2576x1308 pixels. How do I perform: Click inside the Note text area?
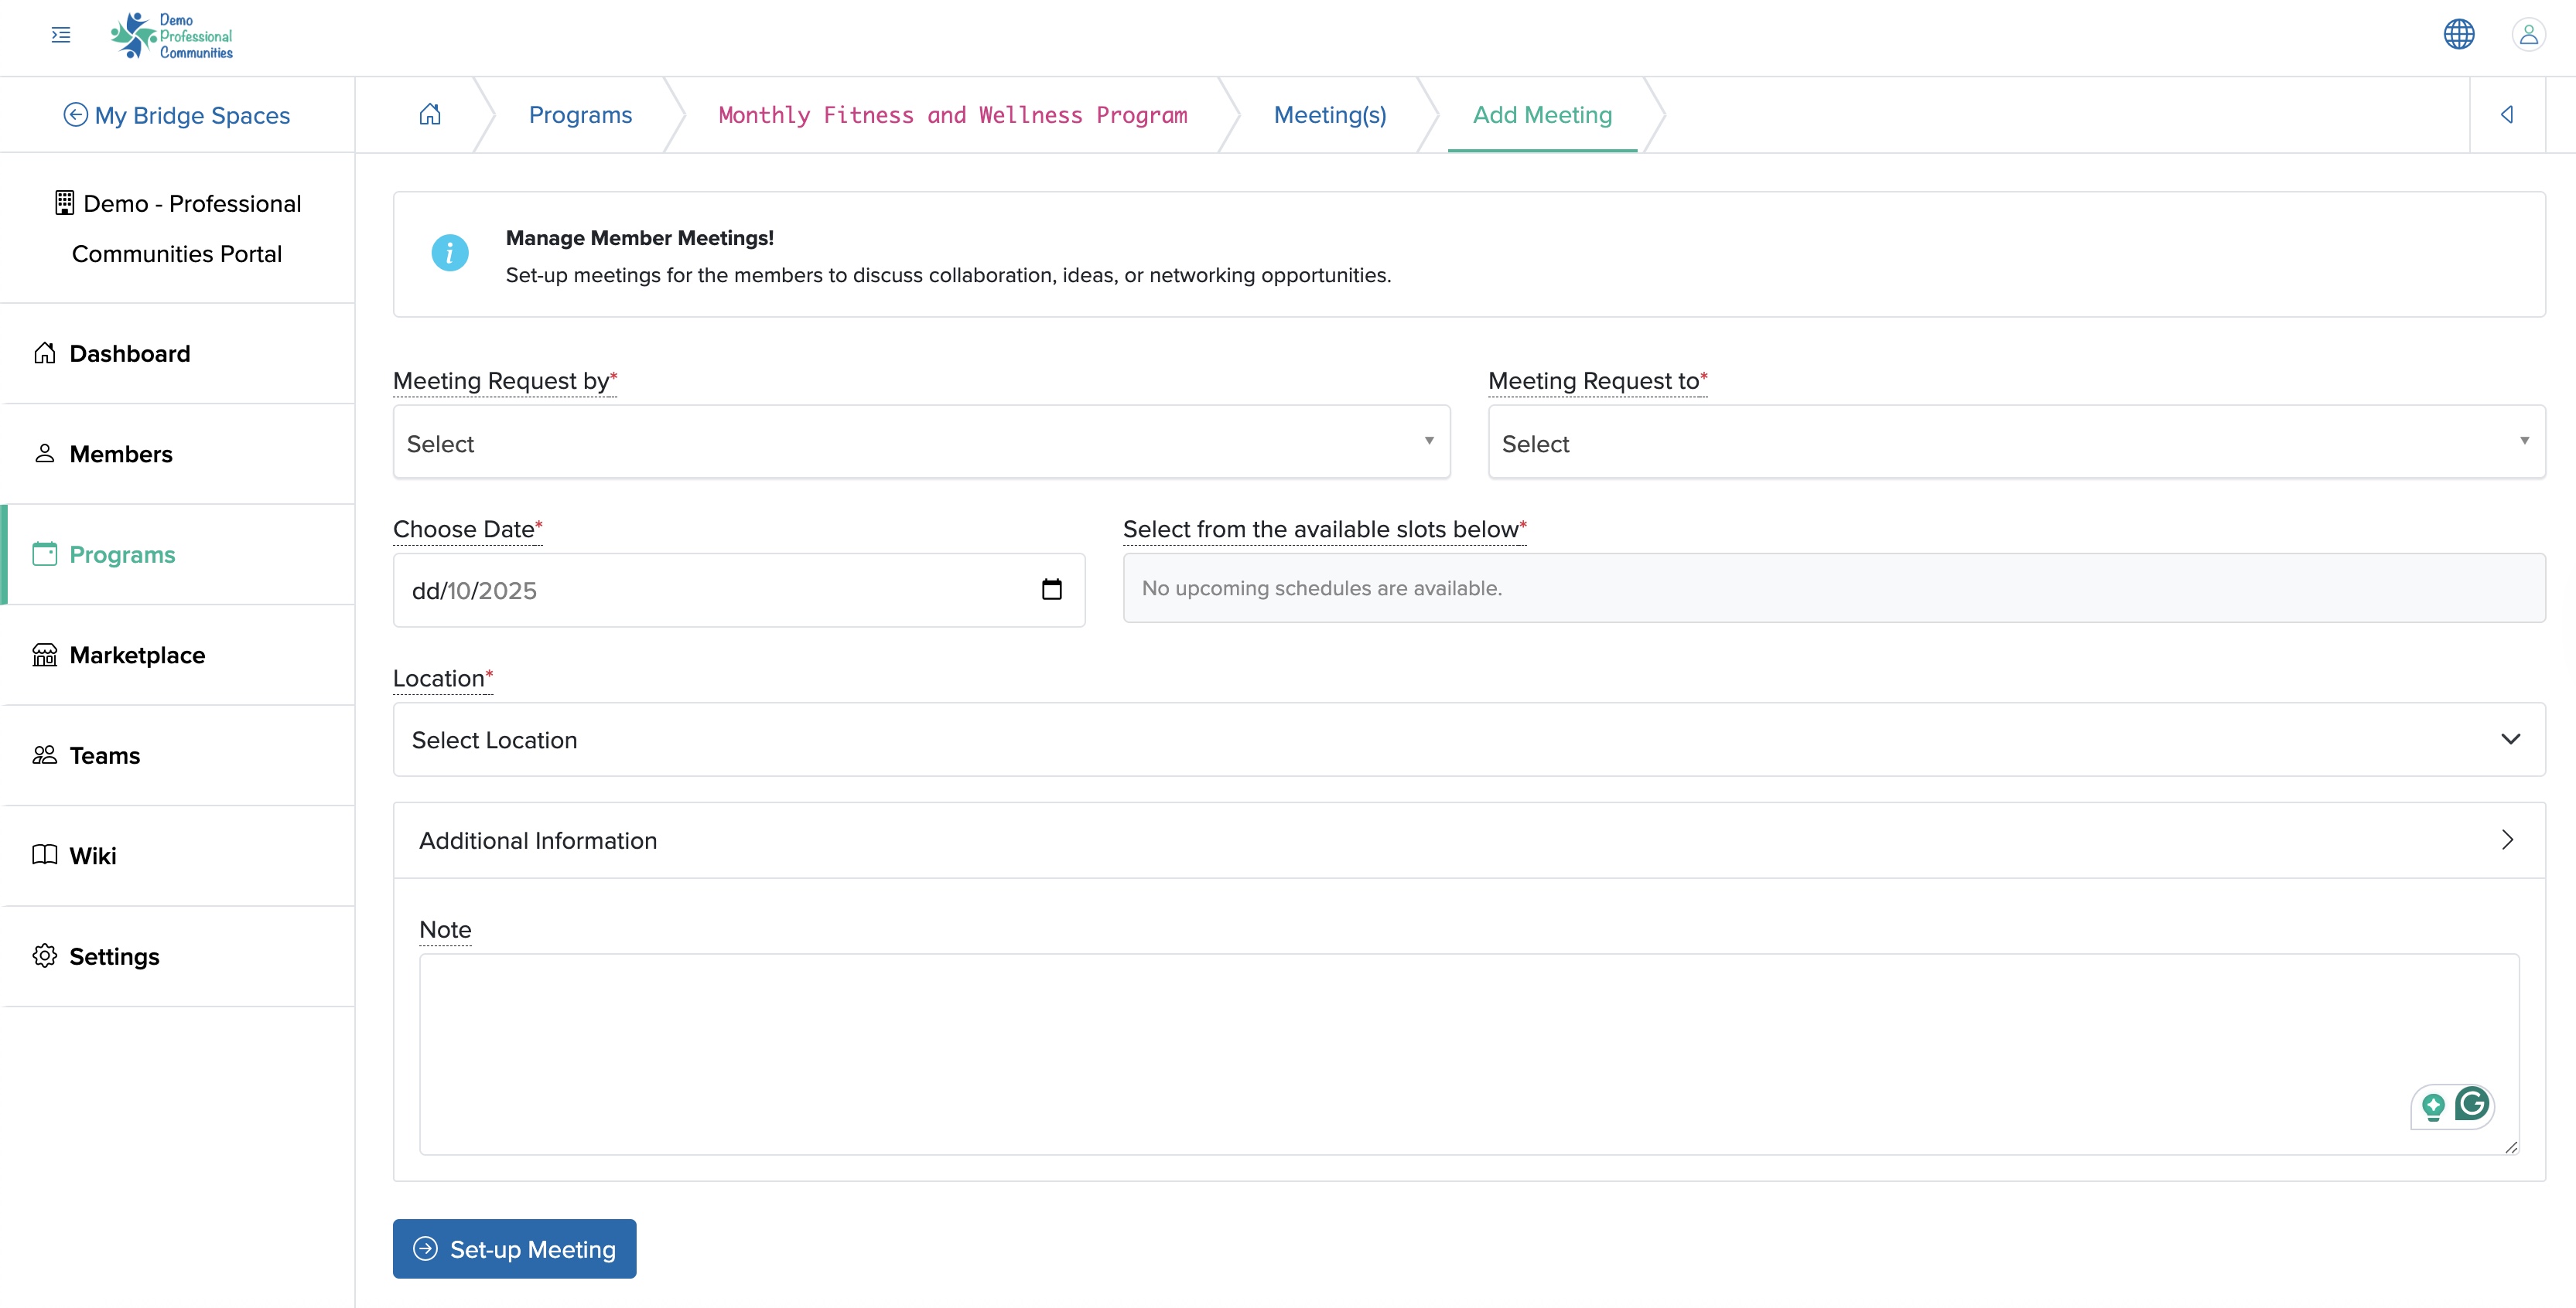click(x=1469, y=1054)
